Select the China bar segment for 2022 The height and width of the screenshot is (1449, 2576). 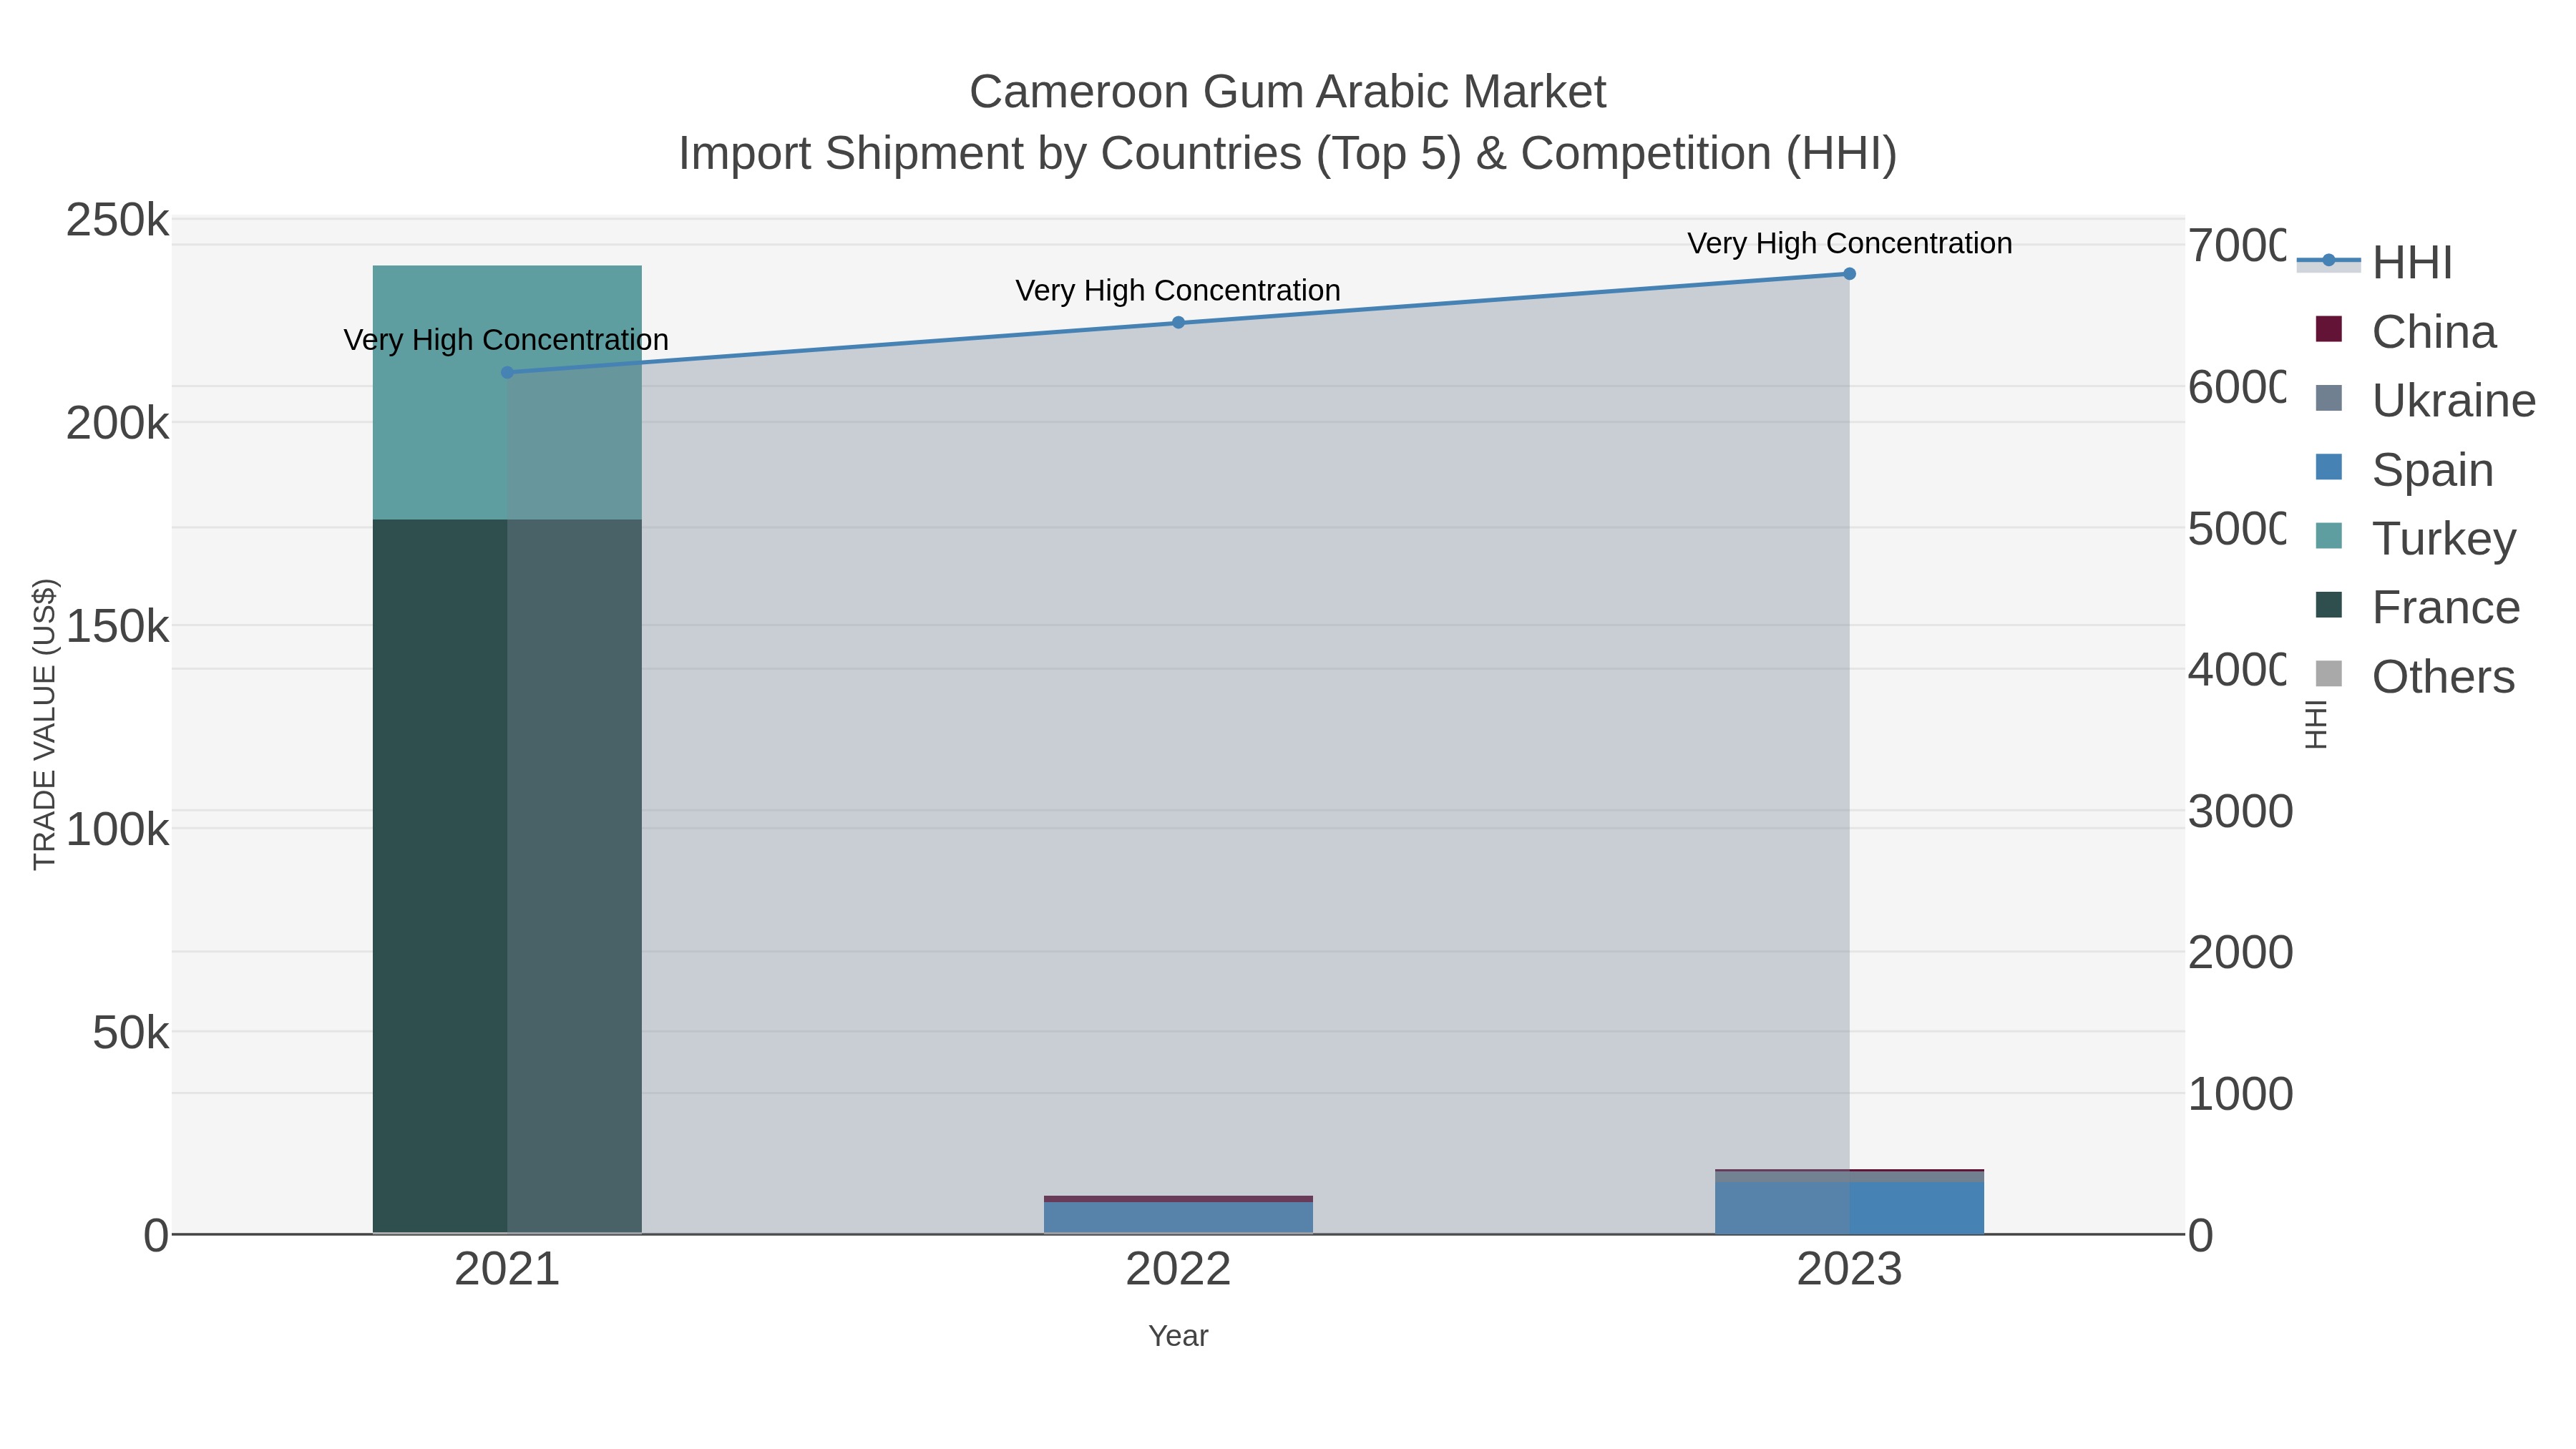tap(1178, 1198)
